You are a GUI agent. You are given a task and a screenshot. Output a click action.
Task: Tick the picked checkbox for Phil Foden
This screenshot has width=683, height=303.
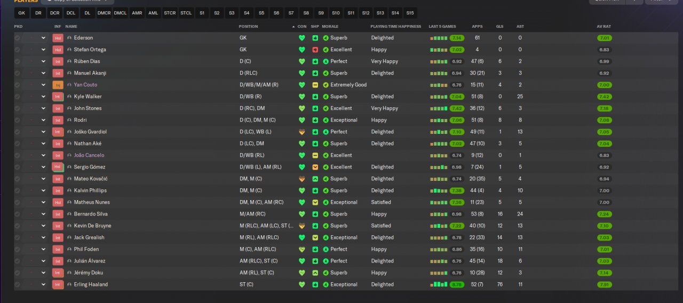coord(17,249)
